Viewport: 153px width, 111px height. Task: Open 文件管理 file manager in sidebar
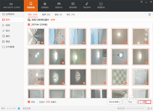pyautogui.click(x=10, y=47)
